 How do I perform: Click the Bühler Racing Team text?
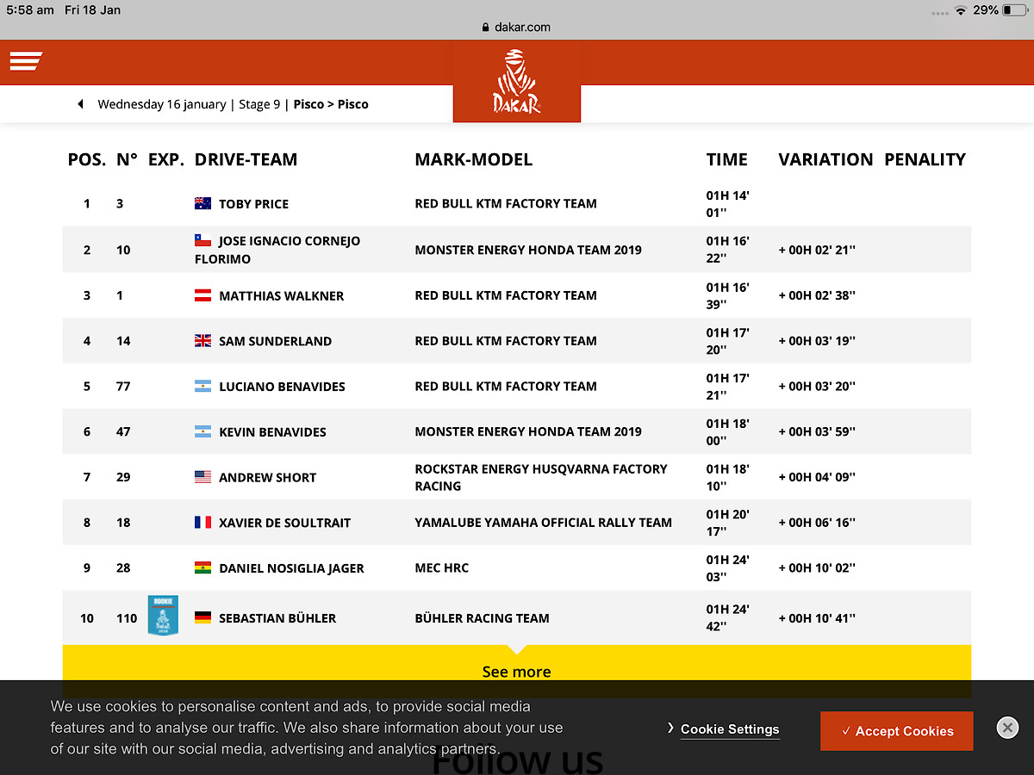pos(483,618)
